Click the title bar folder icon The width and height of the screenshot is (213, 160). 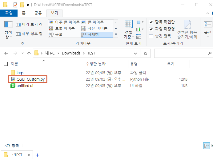(x=5, y=5)
